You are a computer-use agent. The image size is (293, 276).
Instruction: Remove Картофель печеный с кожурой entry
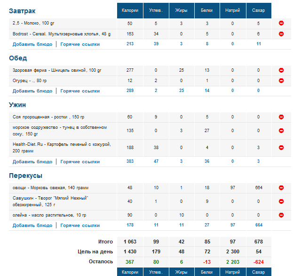281,148
